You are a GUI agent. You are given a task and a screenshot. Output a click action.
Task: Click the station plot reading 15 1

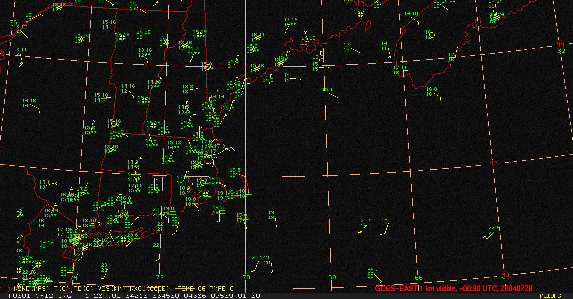(328, 90)
